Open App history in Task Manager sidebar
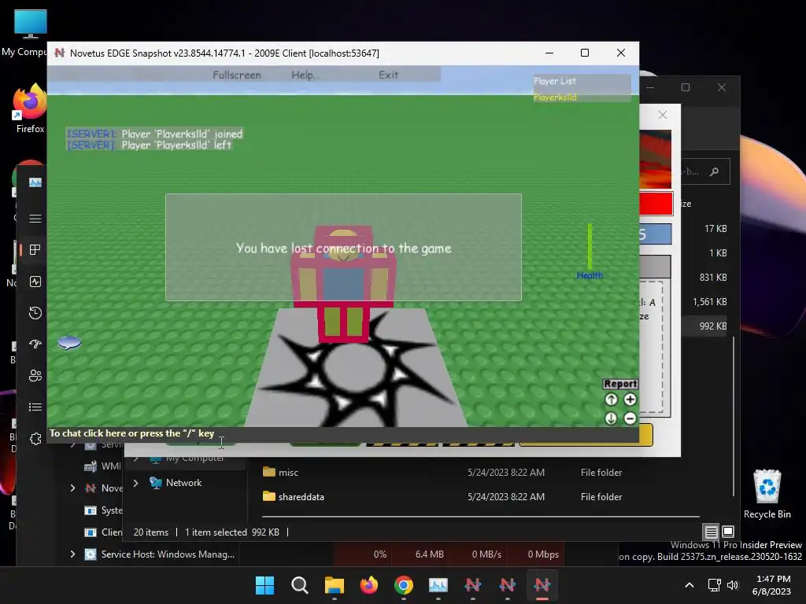806x604 pixels. click(35, 313)
